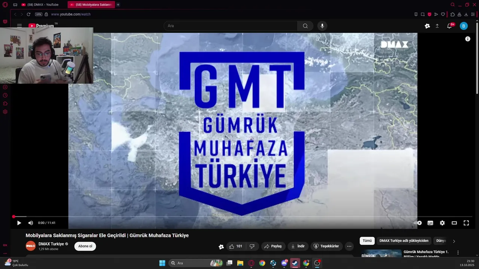Enter full screen mode
This screenshot has height=269, width=479.
466,223
